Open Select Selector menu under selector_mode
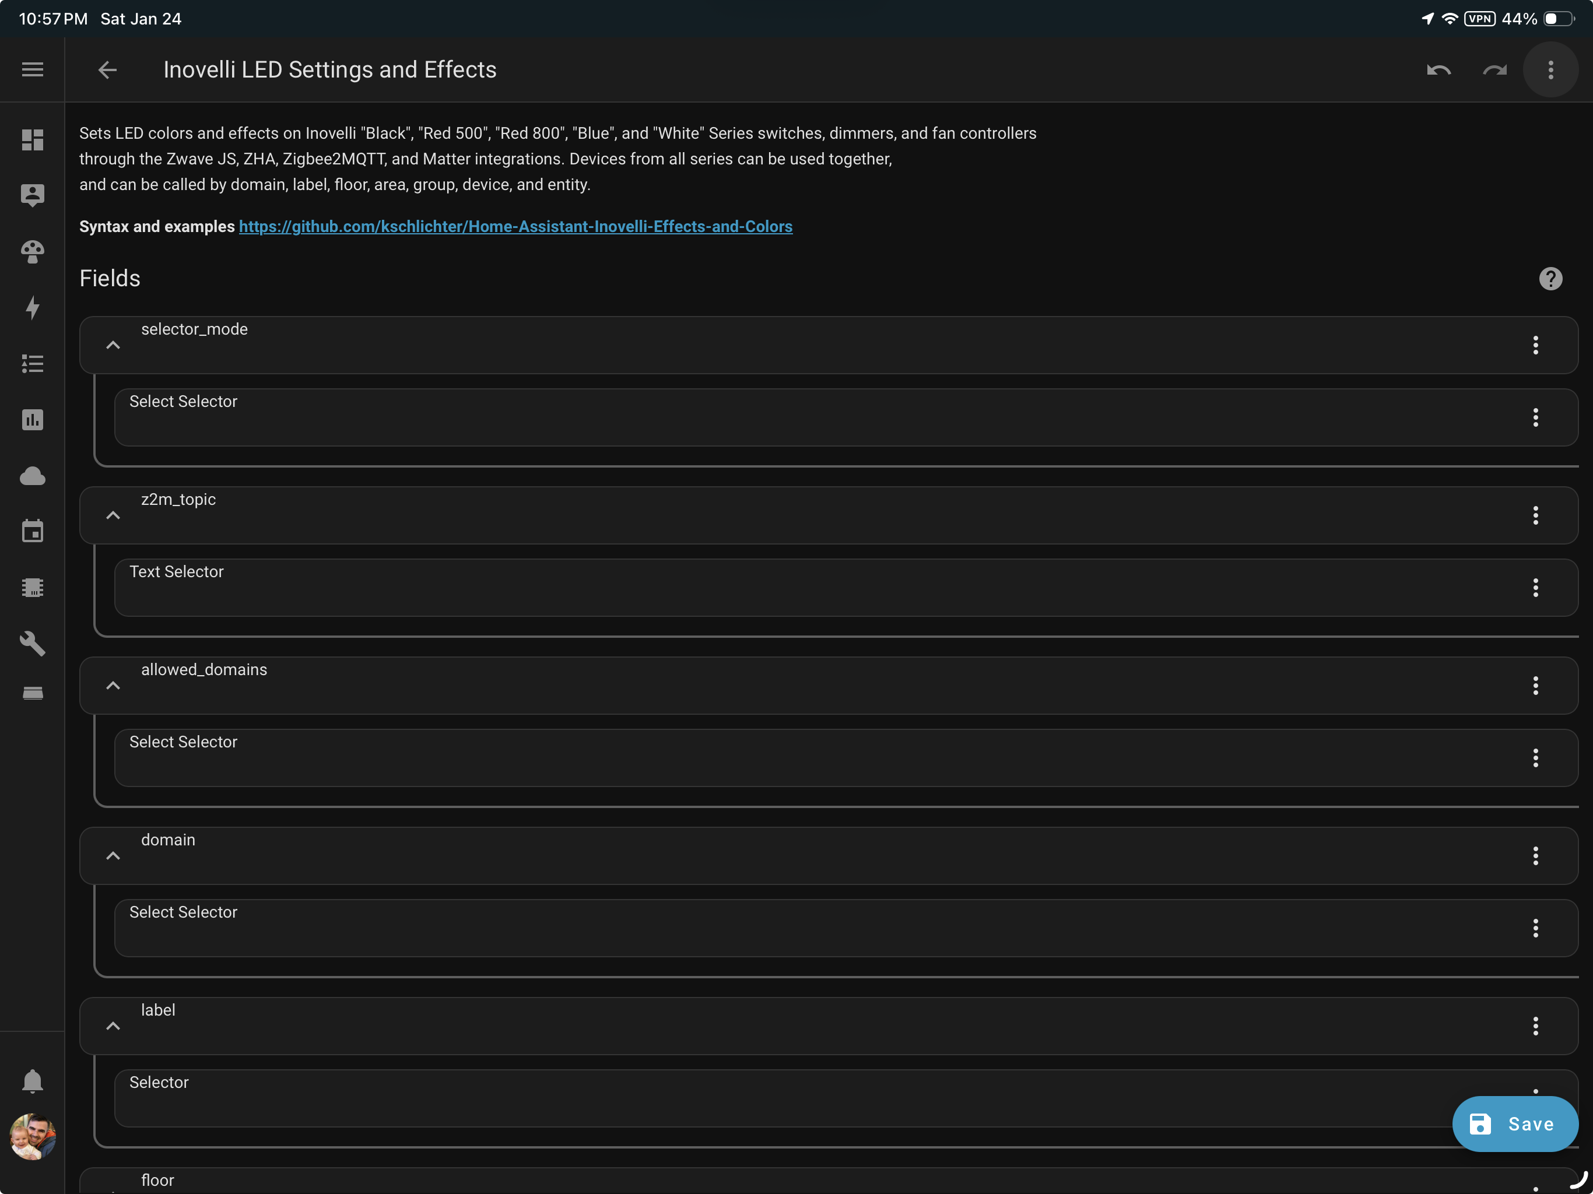 click(1535, 417)
